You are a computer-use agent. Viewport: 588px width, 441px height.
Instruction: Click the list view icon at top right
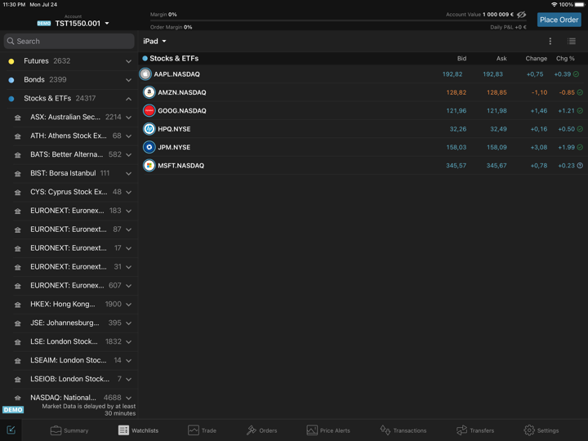click(572, 41)
